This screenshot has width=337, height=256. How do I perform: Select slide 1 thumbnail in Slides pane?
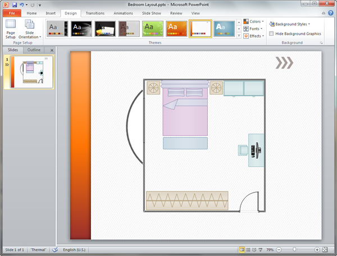pos(32,72)
